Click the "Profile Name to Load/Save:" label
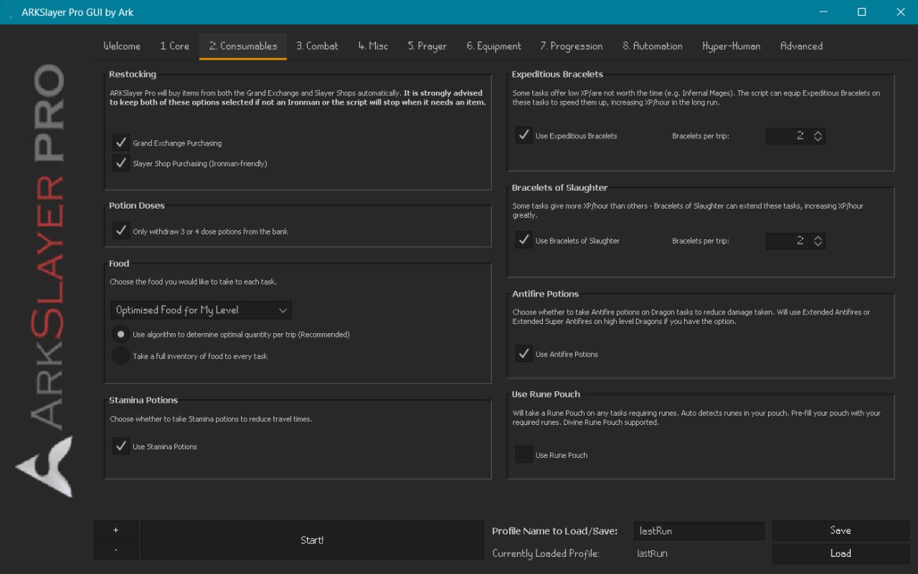The width and height of the screenshot is (918, 574). tap(554, 531)
